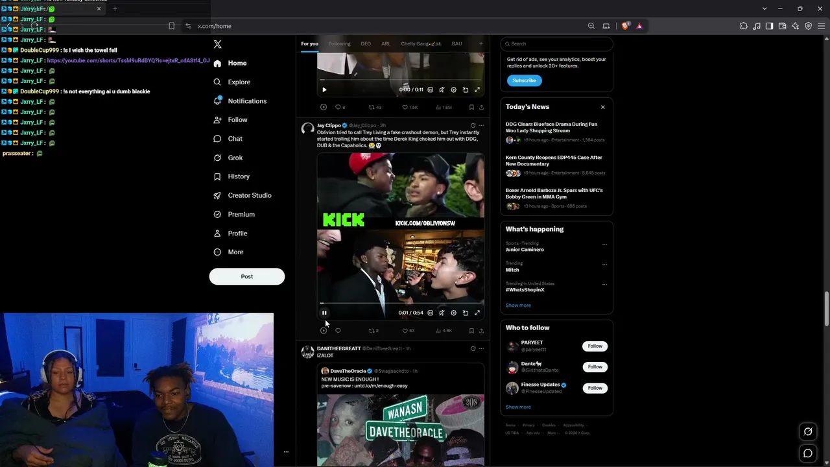Click the Post button
The height and width of the screenshot is (467, 830).
pyautogui.click(x=247, y=276)
